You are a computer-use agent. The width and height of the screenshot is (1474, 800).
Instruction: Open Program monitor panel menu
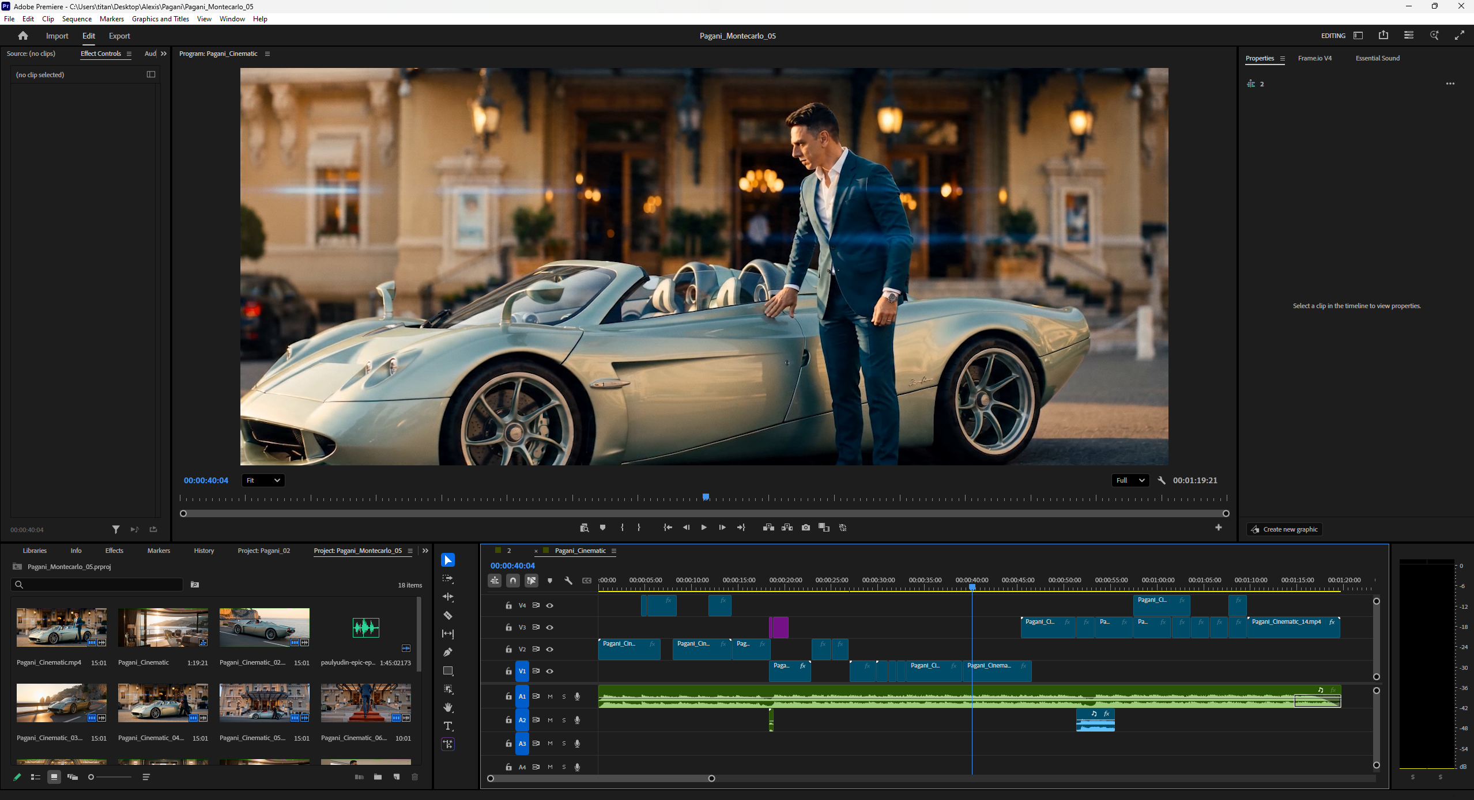(x=267, y=54)
